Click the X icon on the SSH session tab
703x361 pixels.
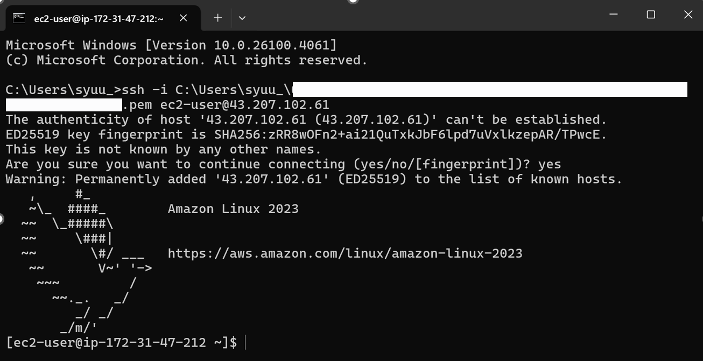(183, 18)
